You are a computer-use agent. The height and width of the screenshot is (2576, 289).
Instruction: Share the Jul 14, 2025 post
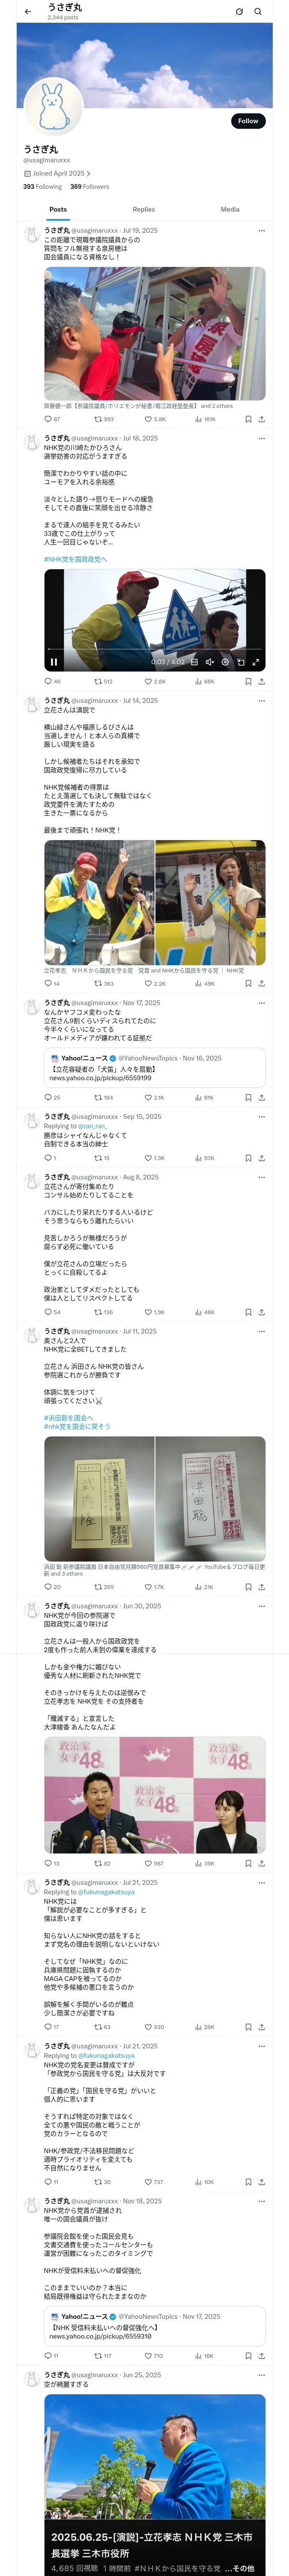(261, 983)
